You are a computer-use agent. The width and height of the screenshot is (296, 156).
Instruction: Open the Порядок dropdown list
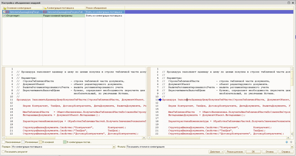(x=114, y=147)
